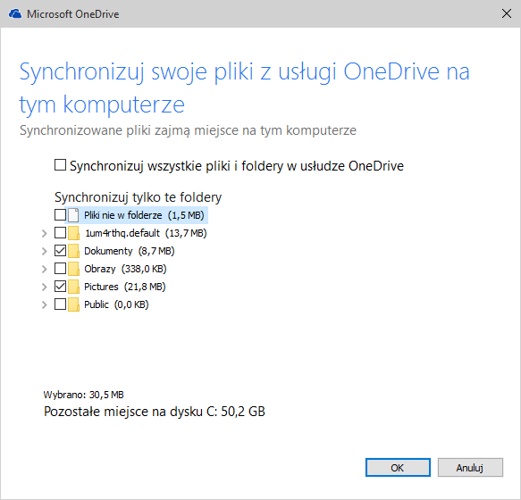Close the Microsoft OneDrive window
Viewport: 521px width, 500px height.
click(507, 14)
